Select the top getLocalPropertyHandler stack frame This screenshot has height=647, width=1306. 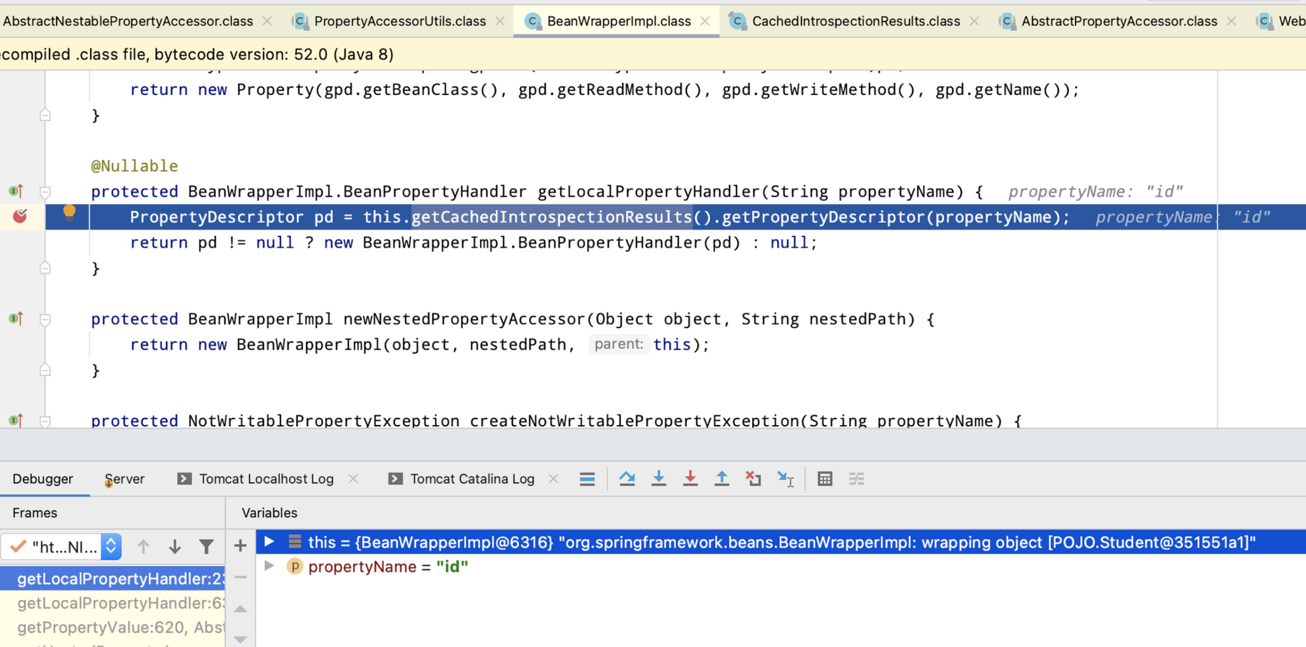pyautogui.click(x=113, y=578)
